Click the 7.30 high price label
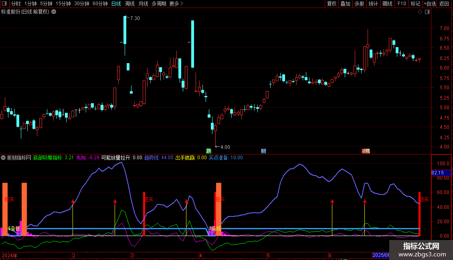453x260 pixels. (135, 18)
